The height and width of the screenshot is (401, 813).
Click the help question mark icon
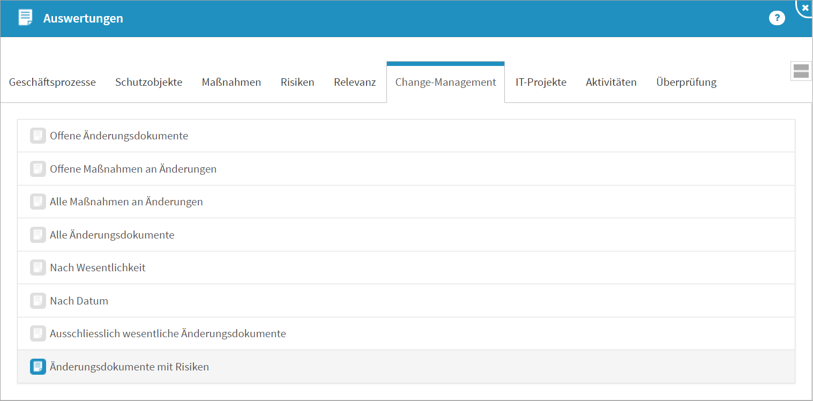(x=777, y=18)
